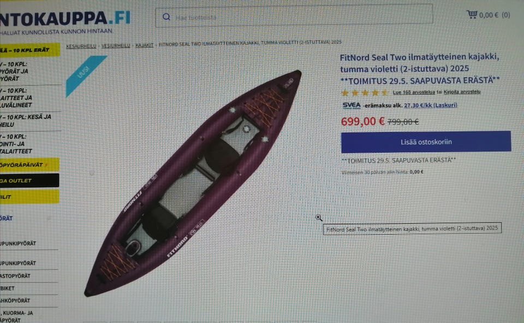Click the search magnifier icon

point(166,17)
